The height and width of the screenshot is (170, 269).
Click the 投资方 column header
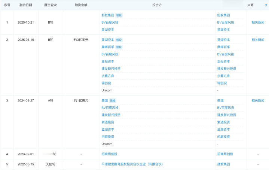click(157, 5)
